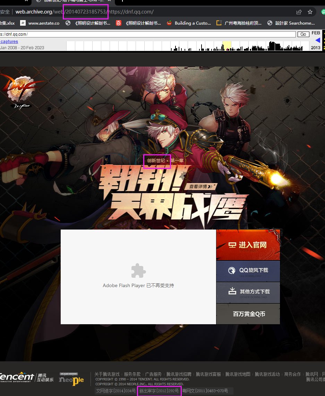This screenshot has height=396, width=325.
Task: Click the Wayback Machine Go button
Action: pyautogui.click(x=303, y=34)
